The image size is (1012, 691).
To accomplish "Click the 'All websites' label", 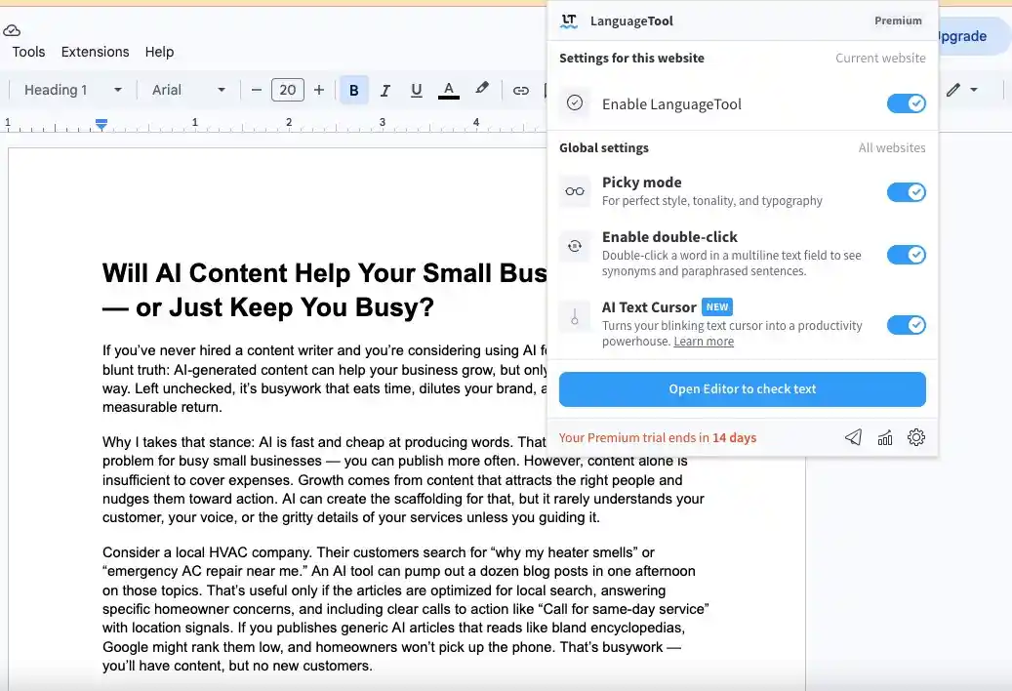I will click(891, 147).
